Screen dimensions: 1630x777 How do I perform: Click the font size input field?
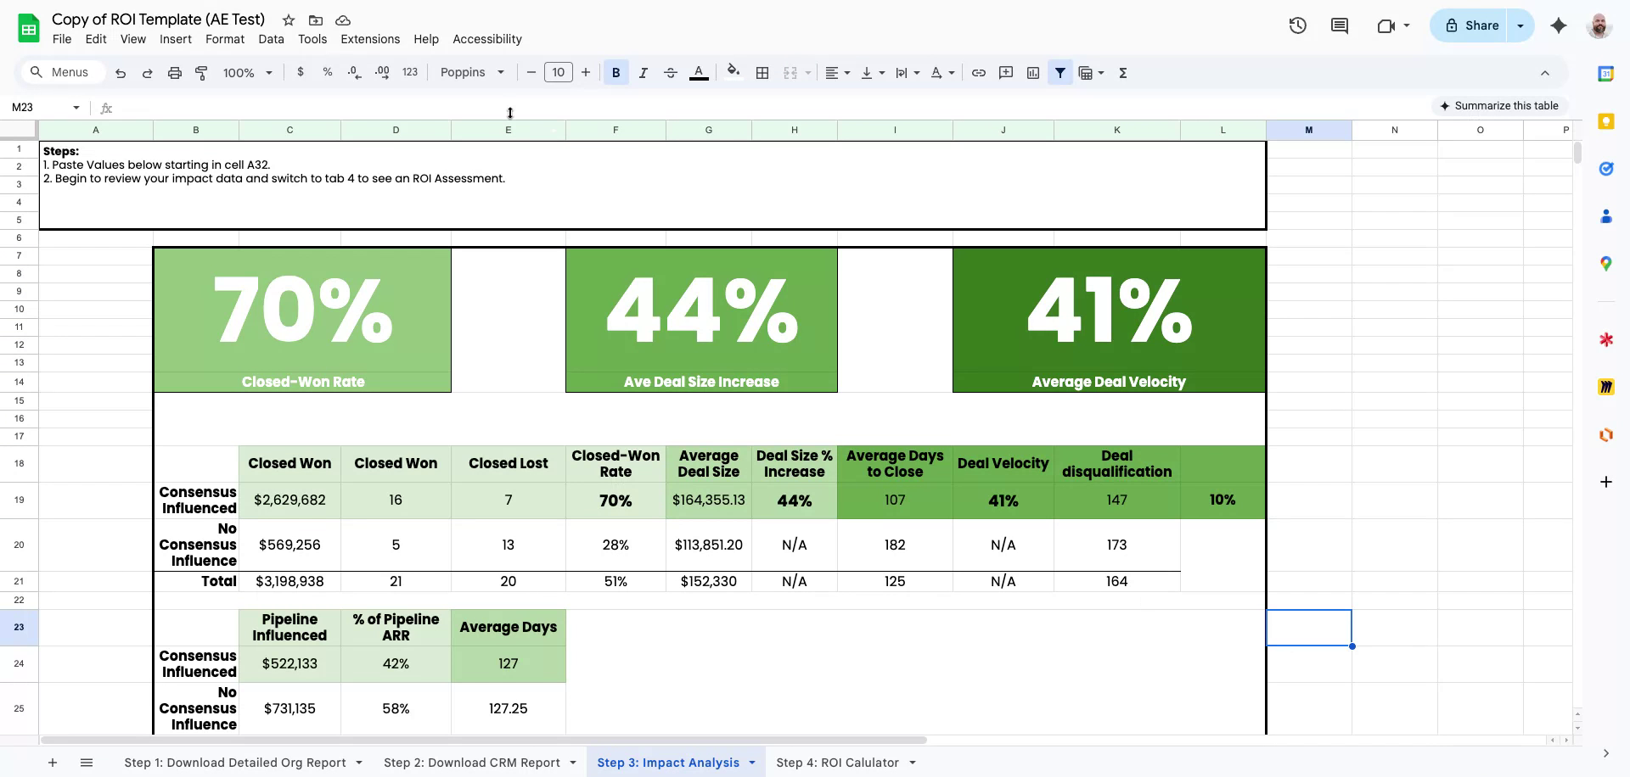558,73
